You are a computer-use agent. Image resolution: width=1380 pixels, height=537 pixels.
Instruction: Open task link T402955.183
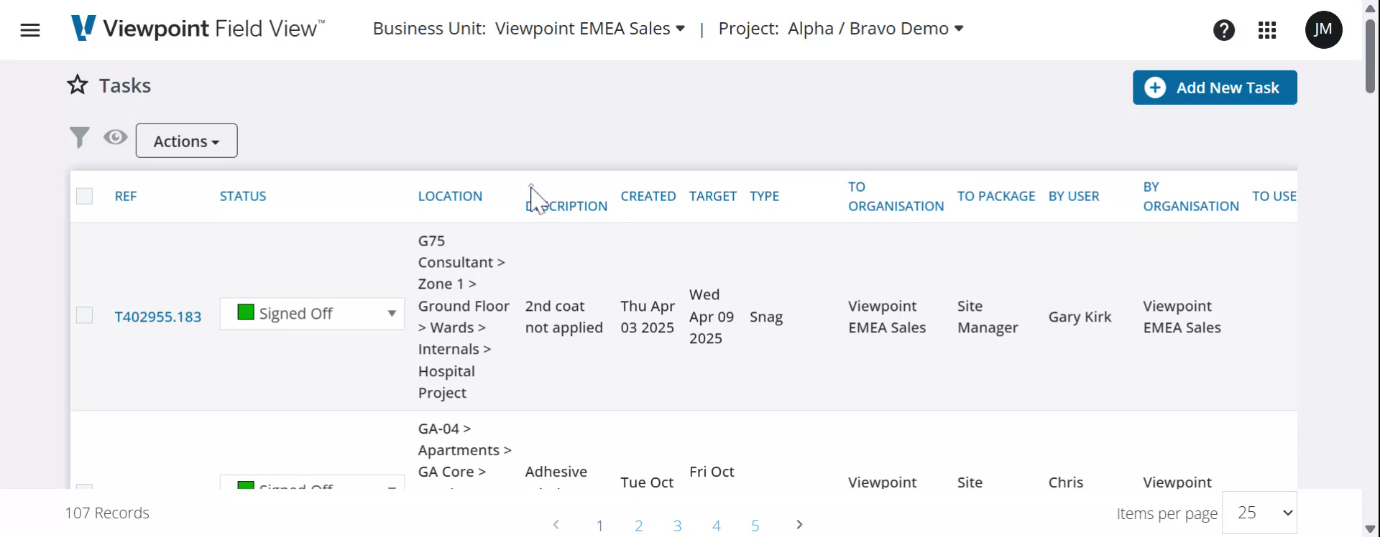pos(158,317)
